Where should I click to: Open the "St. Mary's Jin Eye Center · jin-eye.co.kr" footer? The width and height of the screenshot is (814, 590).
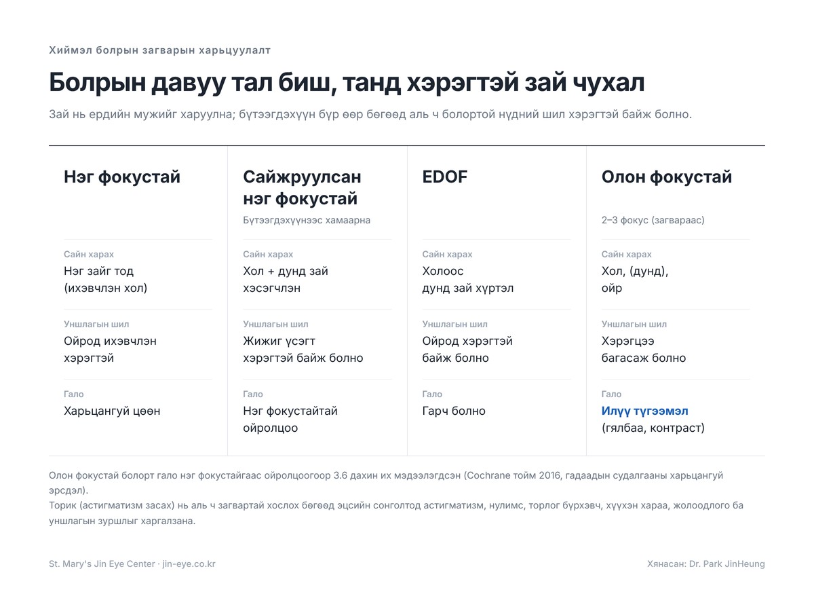point(132,564)
